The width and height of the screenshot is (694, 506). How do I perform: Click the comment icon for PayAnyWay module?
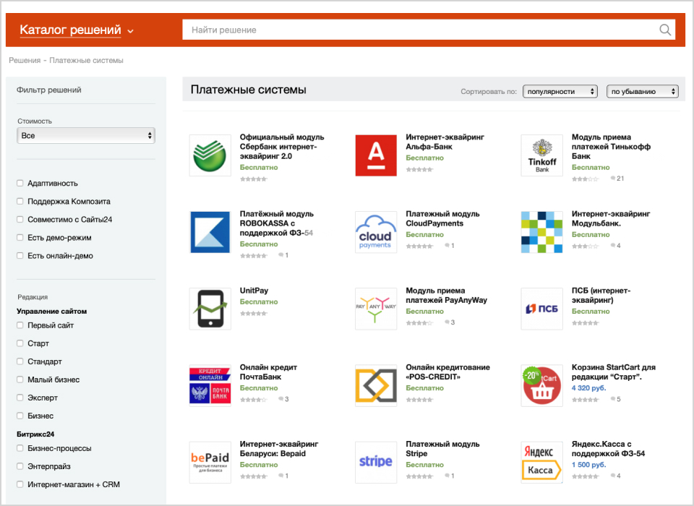tap(447, 322)
